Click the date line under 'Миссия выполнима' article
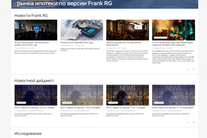The image size is (207, 138). click(x=25, y=48)
